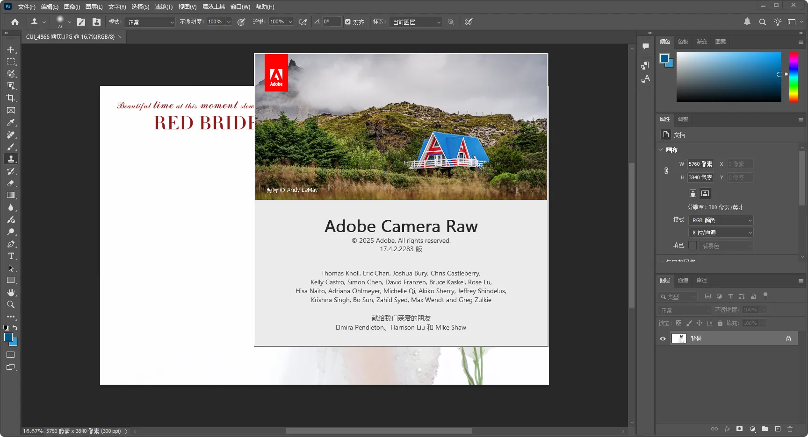The image size is (808, 437).
Task: Select the Move tool
Action: 11,49
